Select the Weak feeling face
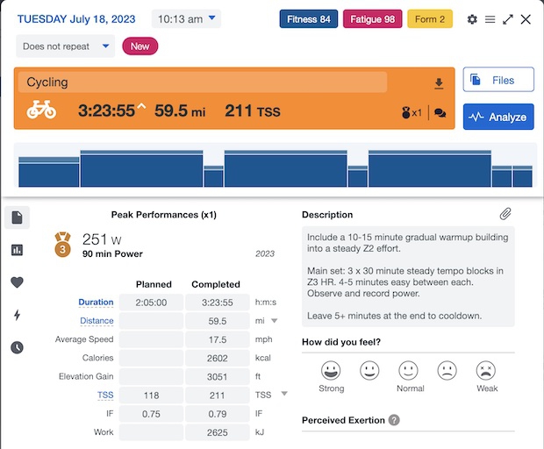Viewport: 544px width, 449px height. click(486, 370)
